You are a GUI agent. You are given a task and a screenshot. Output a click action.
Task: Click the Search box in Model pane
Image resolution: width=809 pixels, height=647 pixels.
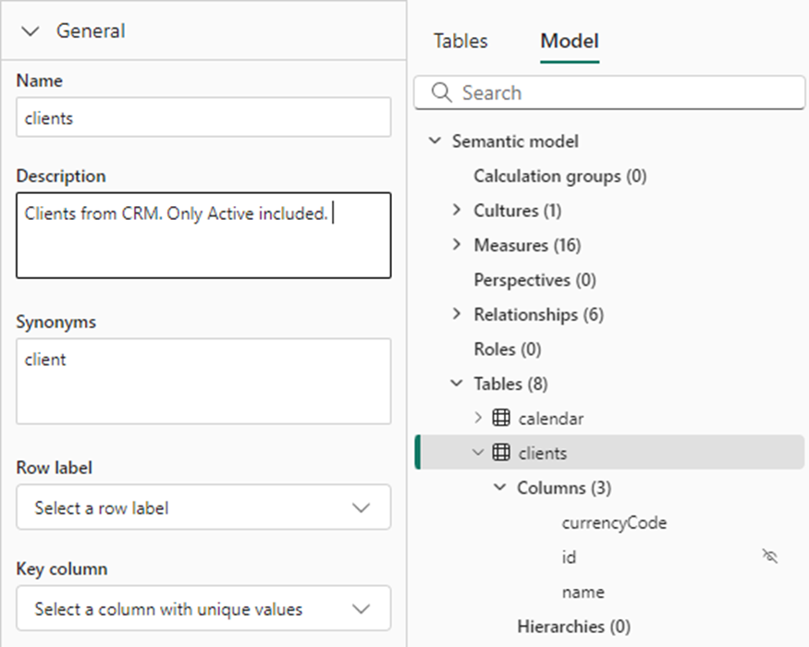pyautogui.click(x=619, y=92)
